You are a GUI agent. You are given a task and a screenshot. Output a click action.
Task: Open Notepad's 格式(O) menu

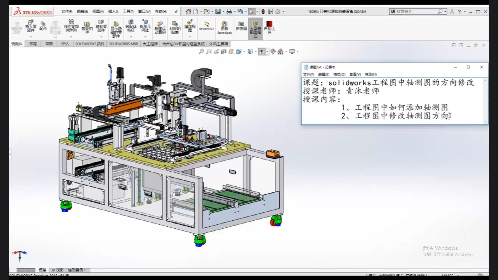pyautogui.click(x=339, y=74)
